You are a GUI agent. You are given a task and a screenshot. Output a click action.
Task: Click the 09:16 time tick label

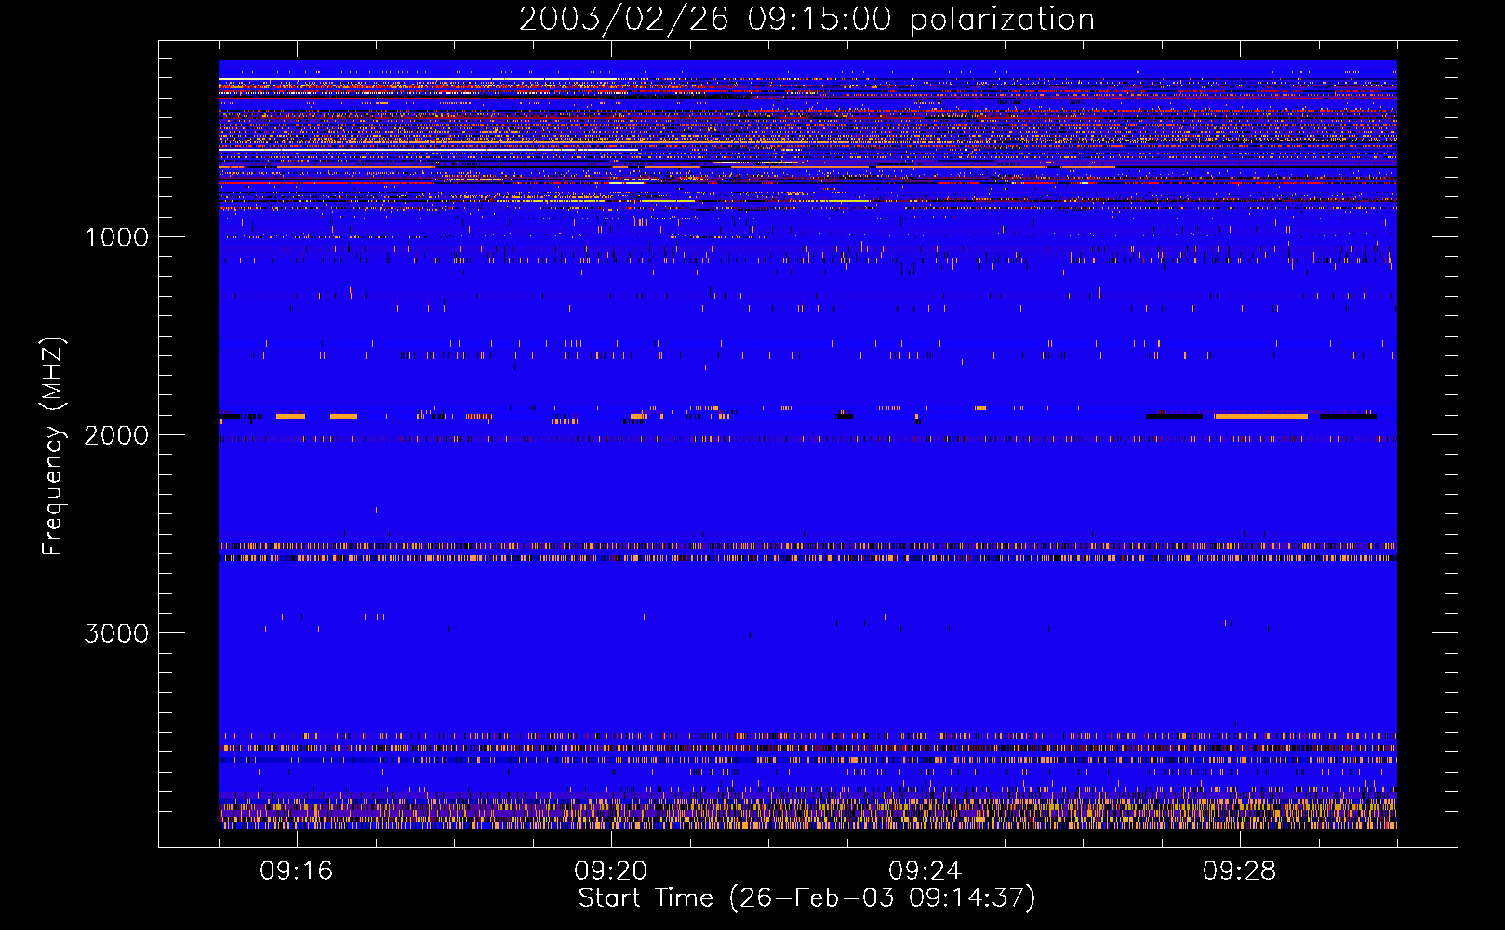point(297,871)
